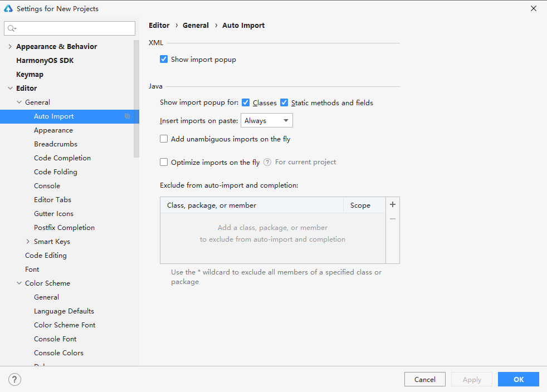
Task: Close the Settings dialog window
Action: point(534,8)
